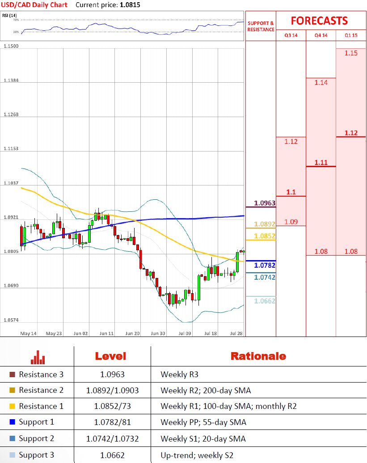Click the 1.0742 support level marker
The image size is (367, 463).
[x=265, y=277]
